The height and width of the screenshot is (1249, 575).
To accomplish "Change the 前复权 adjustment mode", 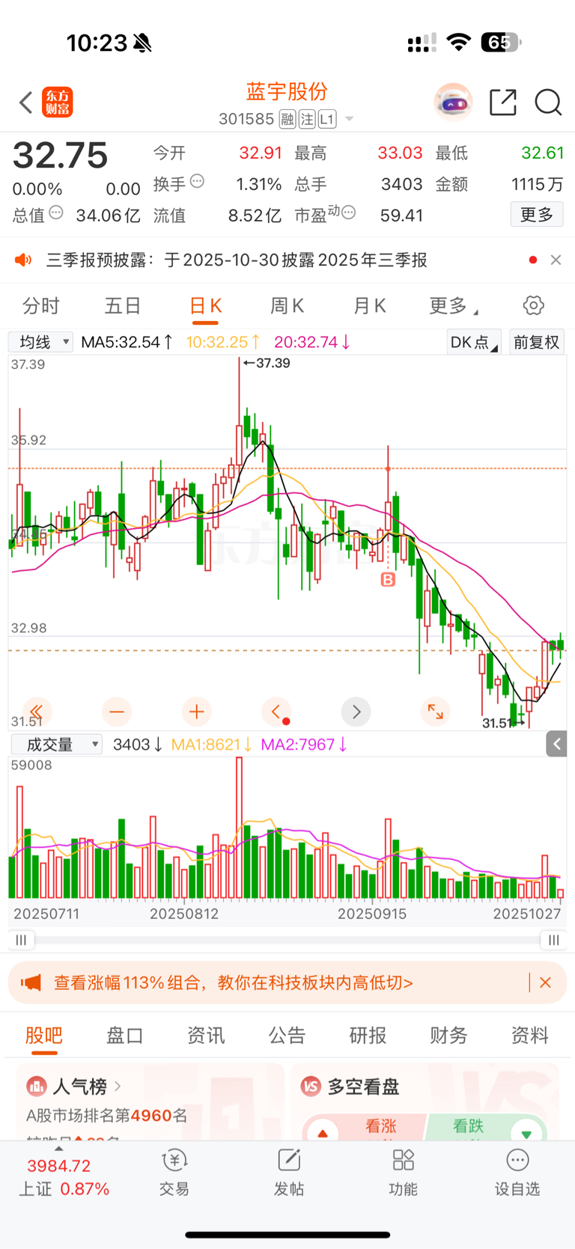I will 537,342.
